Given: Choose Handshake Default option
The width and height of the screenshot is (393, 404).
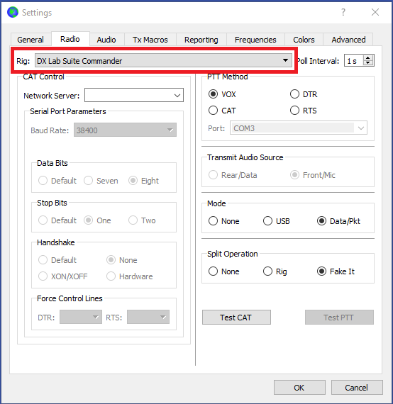Looking at the screenshot, I should click(57, 260).
